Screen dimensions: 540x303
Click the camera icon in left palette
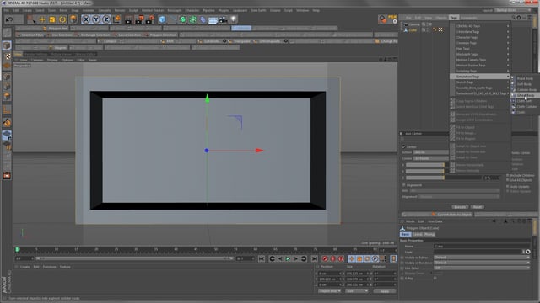tap(7, 176)
